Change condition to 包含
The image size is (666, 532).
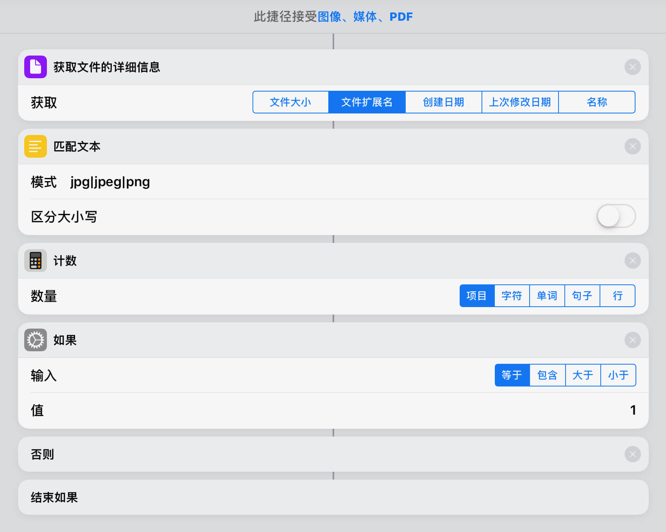547,375
